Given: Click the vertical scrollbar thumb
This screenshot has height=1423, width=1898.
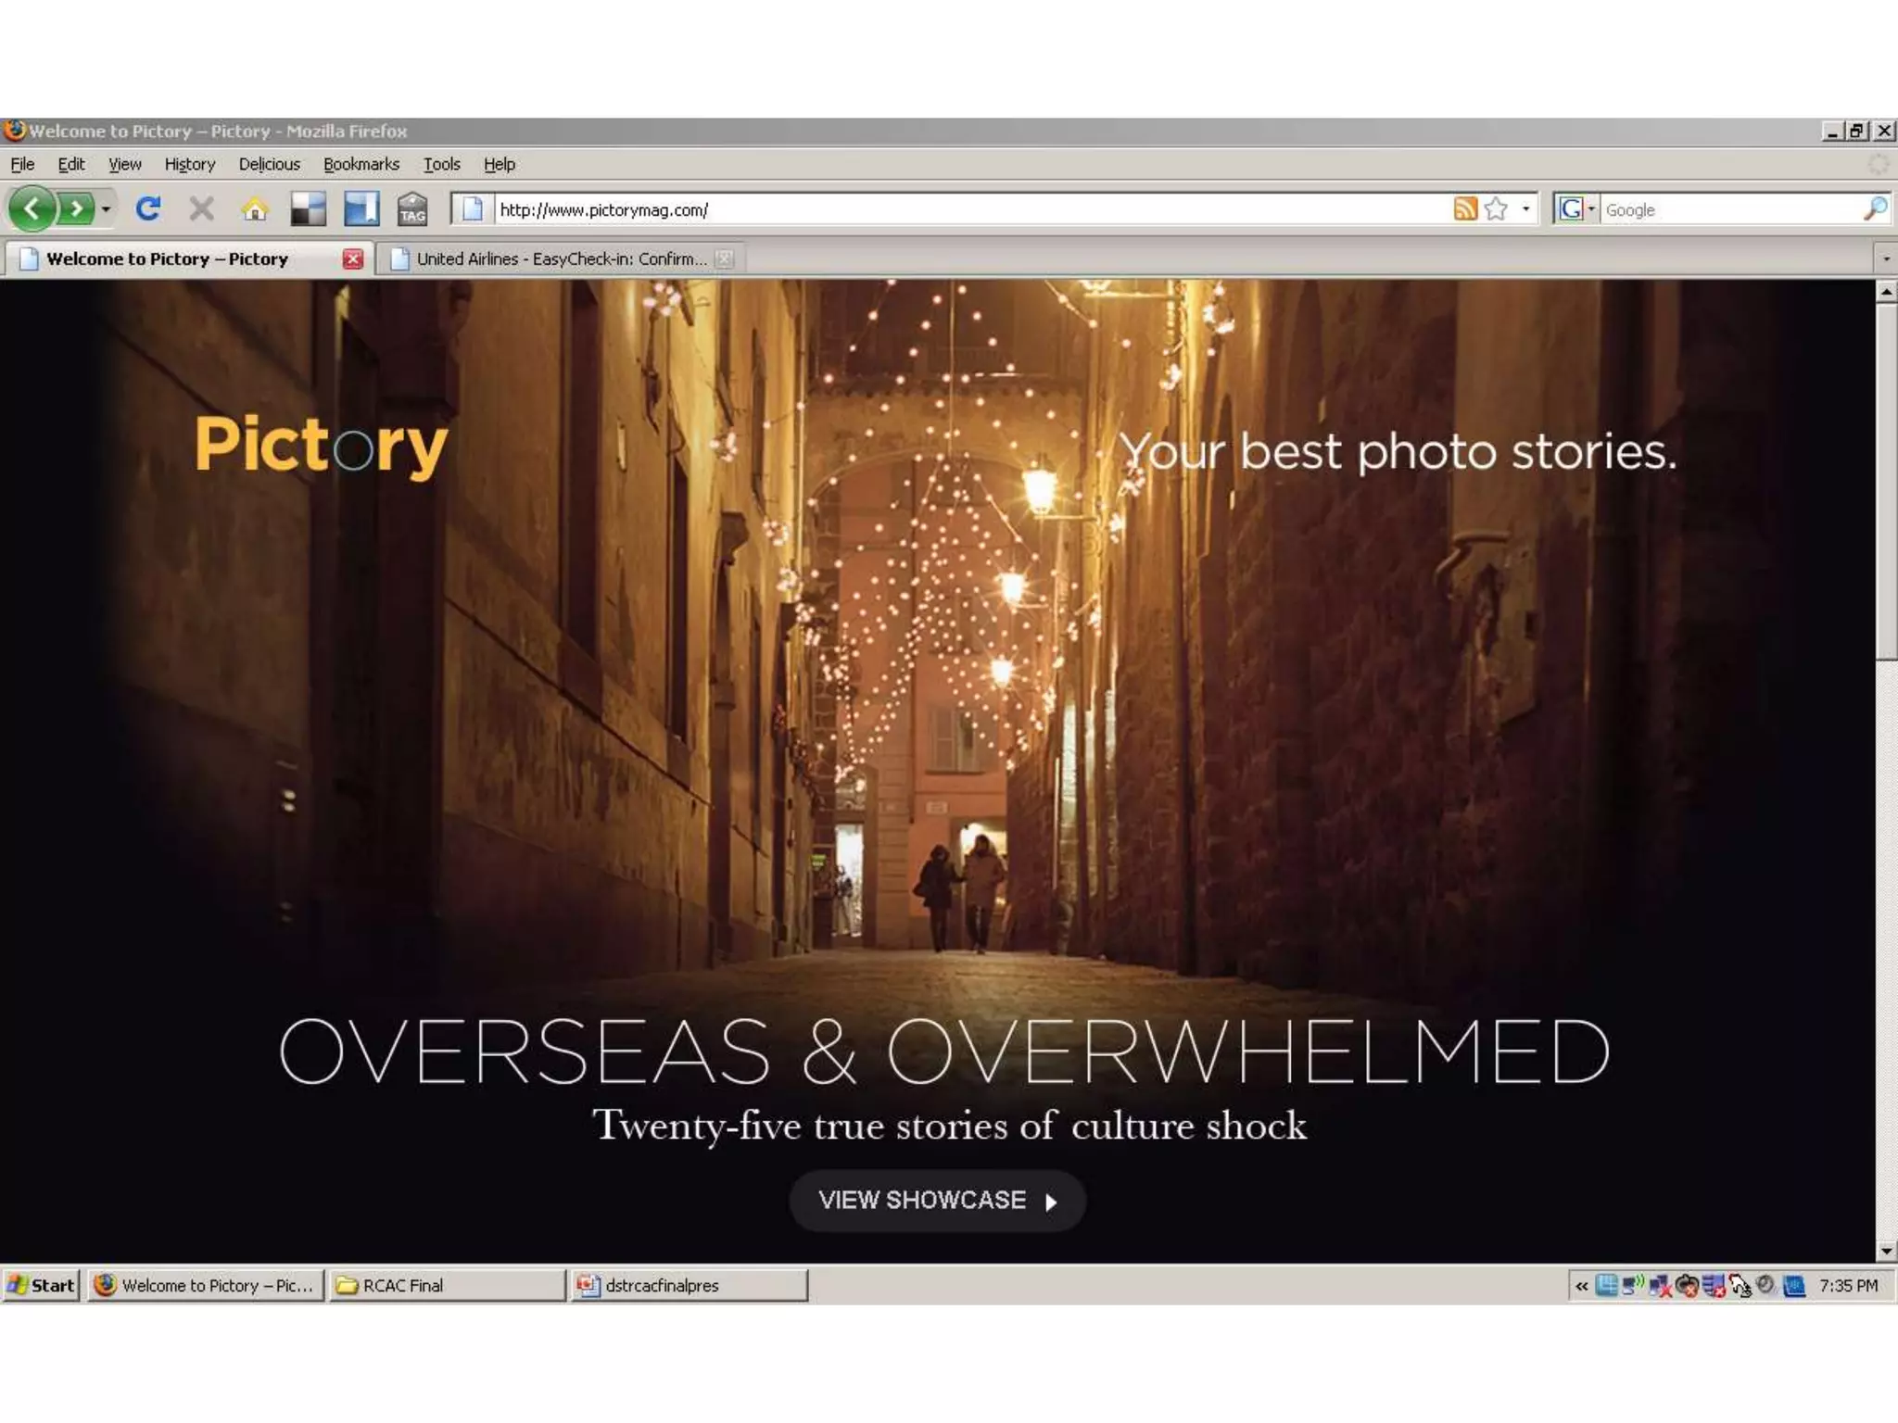Looking at the screenshot, I should 1886,482.
